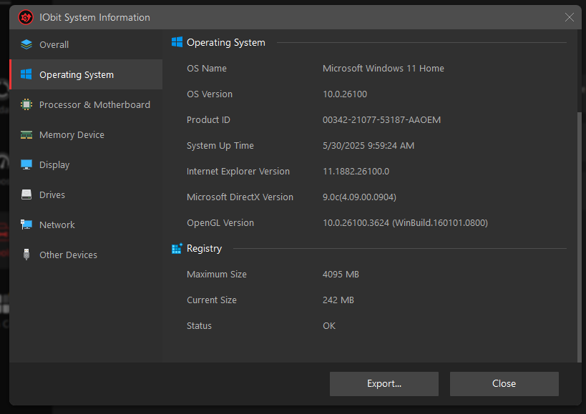Switch to the Network tab
The width and height of the screenshot is (586, 414).
pos(86,225)
